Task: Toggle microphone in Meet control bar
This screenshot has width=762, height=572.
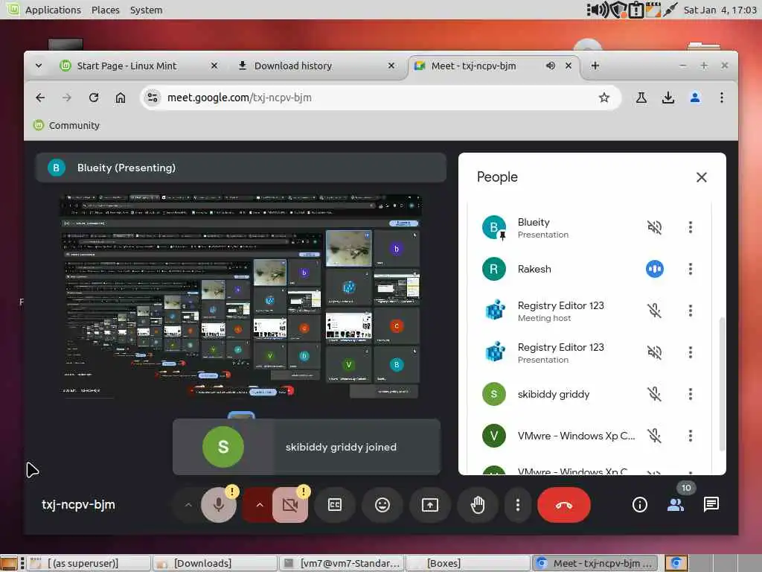Action: click(219, 505)
